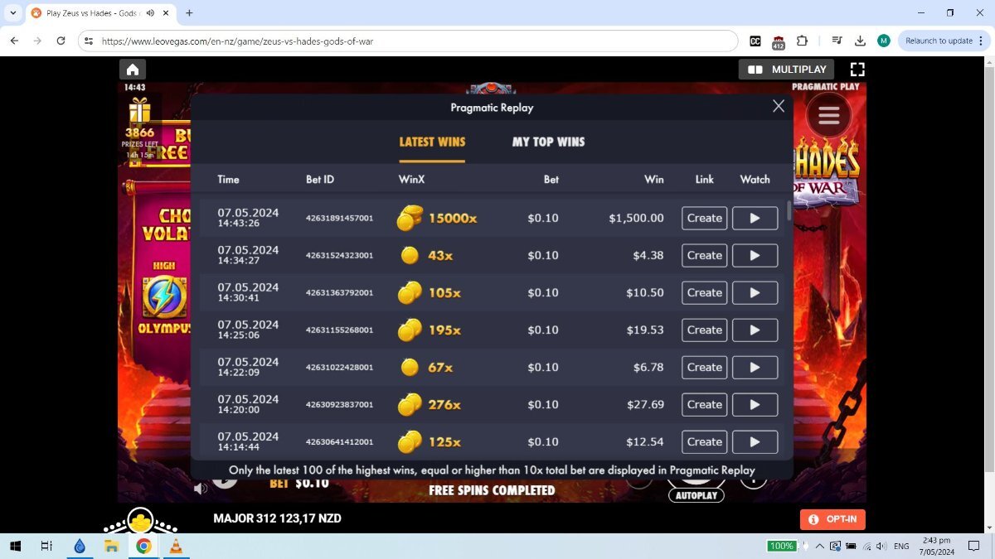Switch to the Latest Wins tab
The image size is (995, 559).
[432, 142]
